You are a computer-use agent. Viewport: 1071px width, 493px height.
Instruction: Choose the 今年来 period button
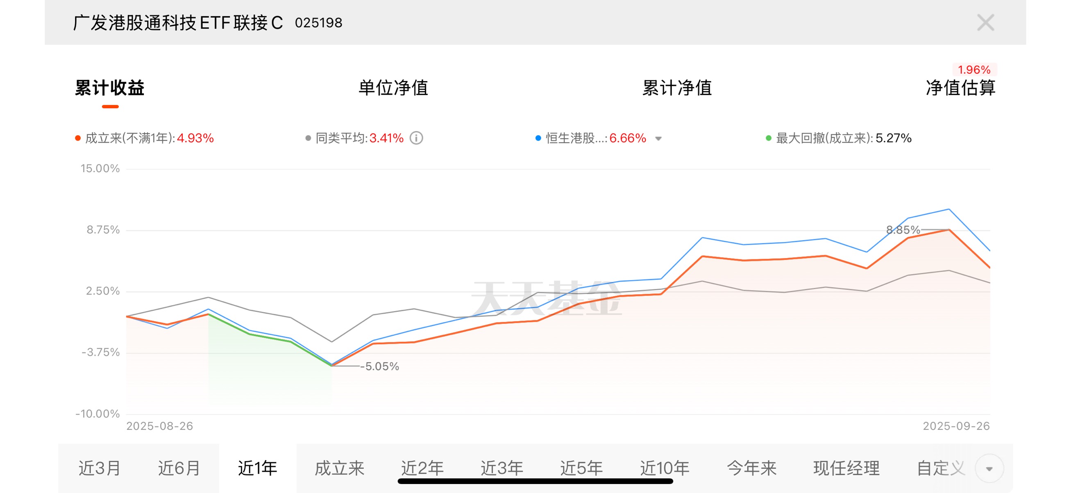point(751,468)
